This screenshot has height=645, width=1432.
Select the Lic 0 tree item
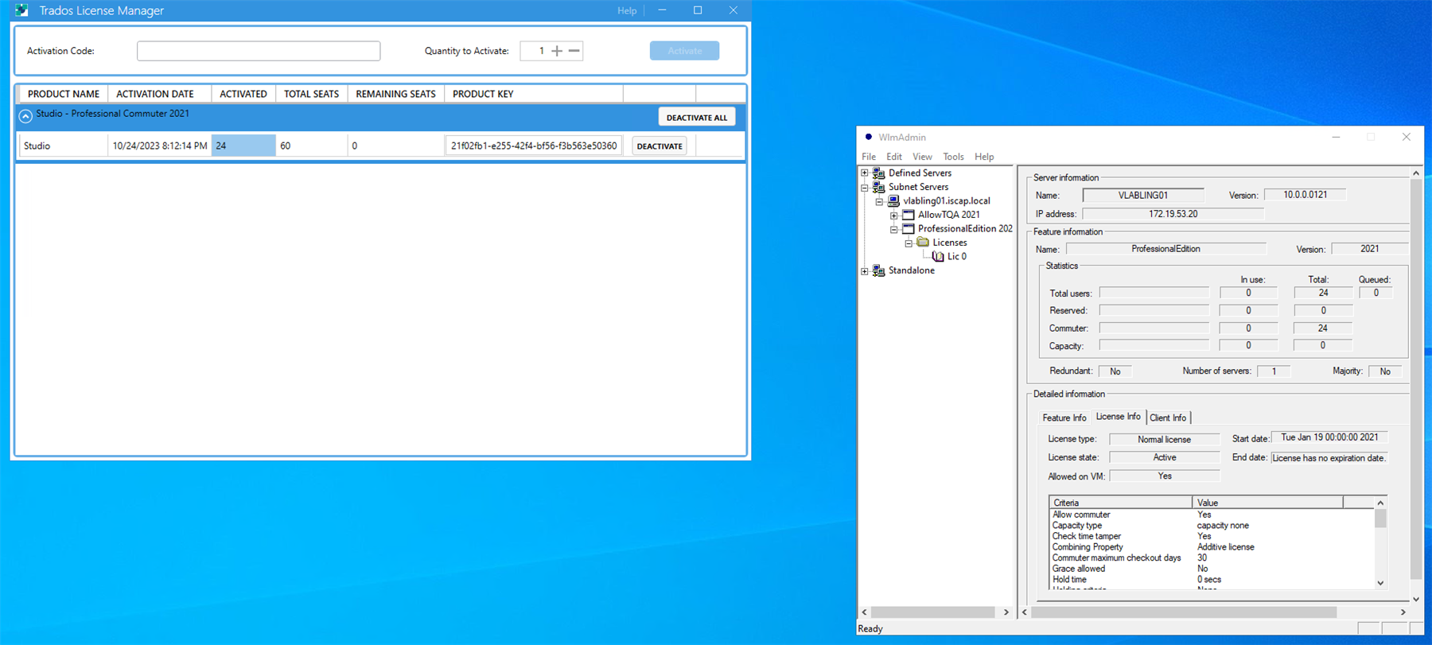[957, 256]
